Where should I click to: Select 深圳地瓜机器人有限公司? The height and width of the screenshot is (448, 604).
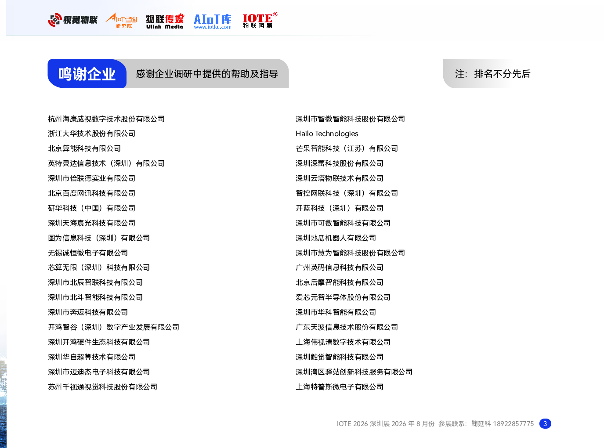click(336, 238)
